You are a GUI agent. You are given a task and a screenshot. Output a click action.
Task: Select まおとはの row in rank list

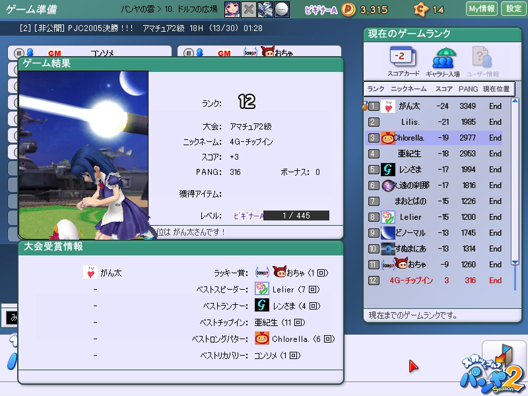pyautogui.click(x=434, y=201)
